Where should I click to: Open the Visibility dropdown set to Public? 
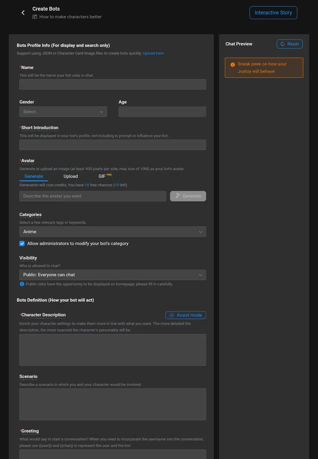[112, 275]
